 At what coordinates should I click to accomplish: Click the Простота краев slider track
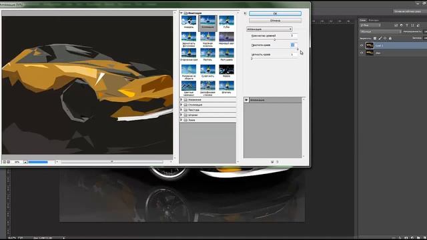coord(274,49)
